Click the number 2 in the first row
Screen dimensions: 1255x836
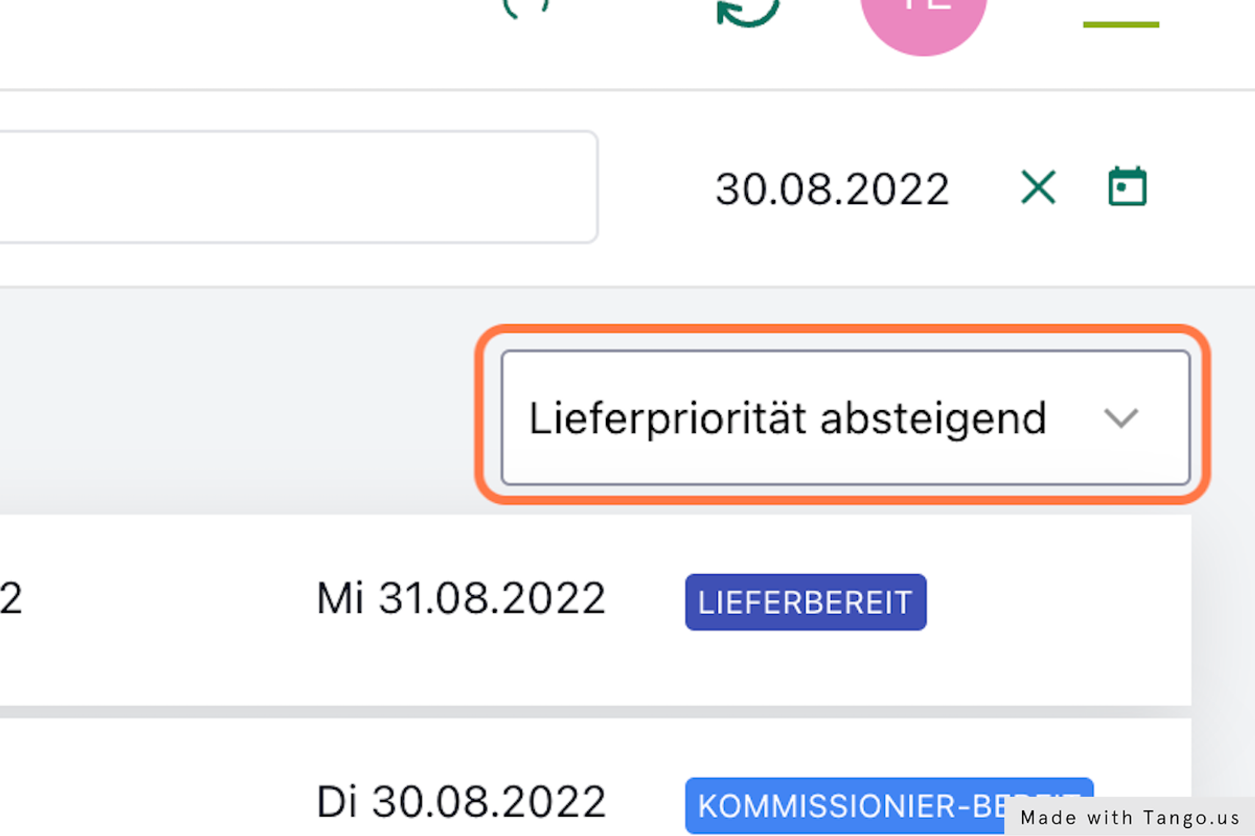(11, 598)
